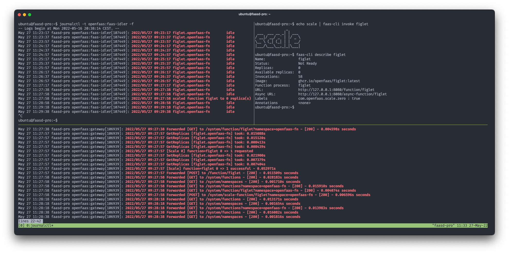Click the prompt after ^C in left pane
Screen dimensions: 509x254
(38, 120)
